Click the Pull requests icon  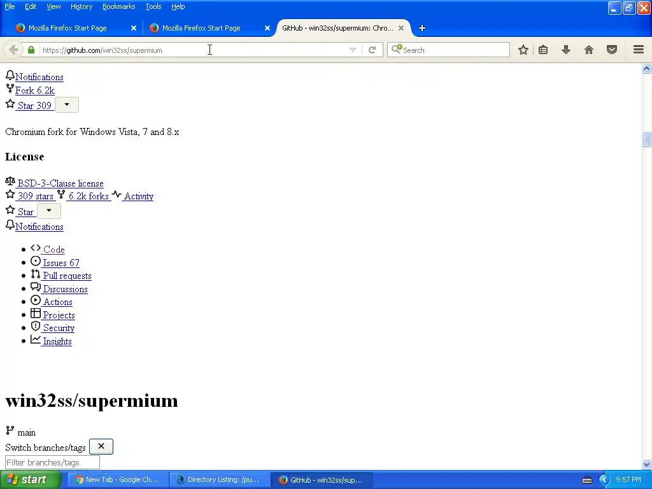pyautogui.click(x=36, y=274)
